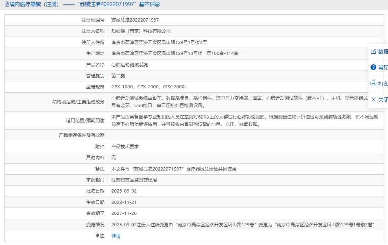The image size is (388, 245).
Task: Click the 数据 side panel button label
Action: tap(383, 52)
